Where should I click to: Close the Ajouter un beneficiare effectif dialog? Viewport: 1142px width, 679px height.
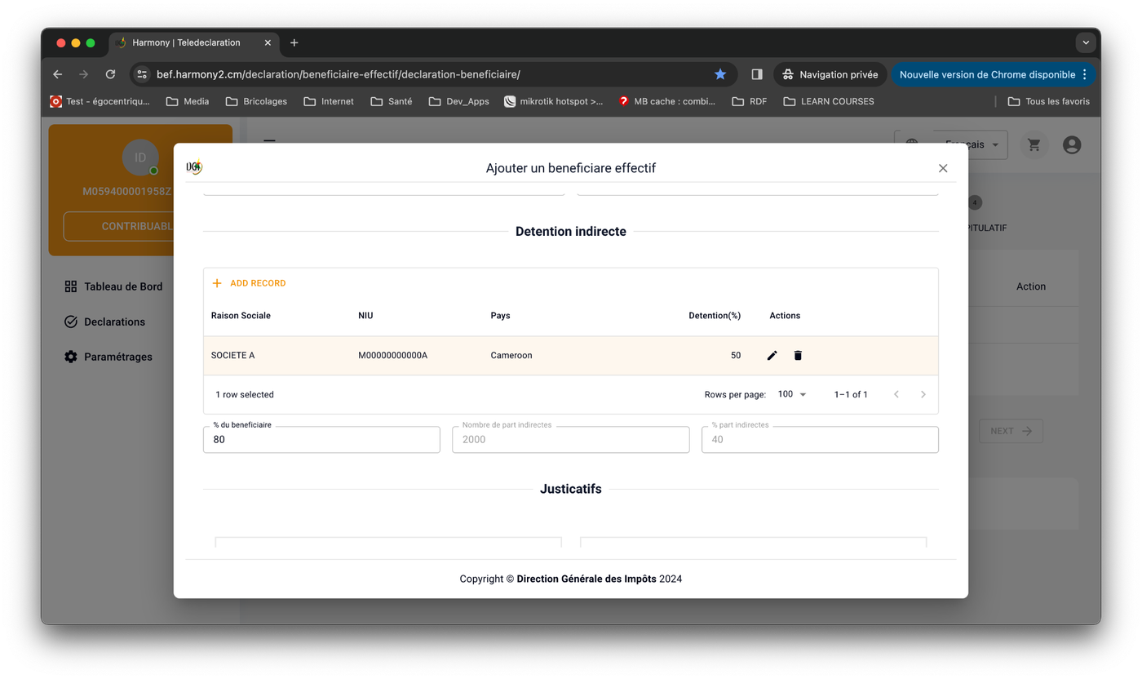[x=943, y=168]
